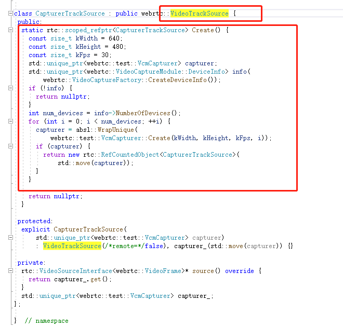Click the kWidth constant name

87,38
